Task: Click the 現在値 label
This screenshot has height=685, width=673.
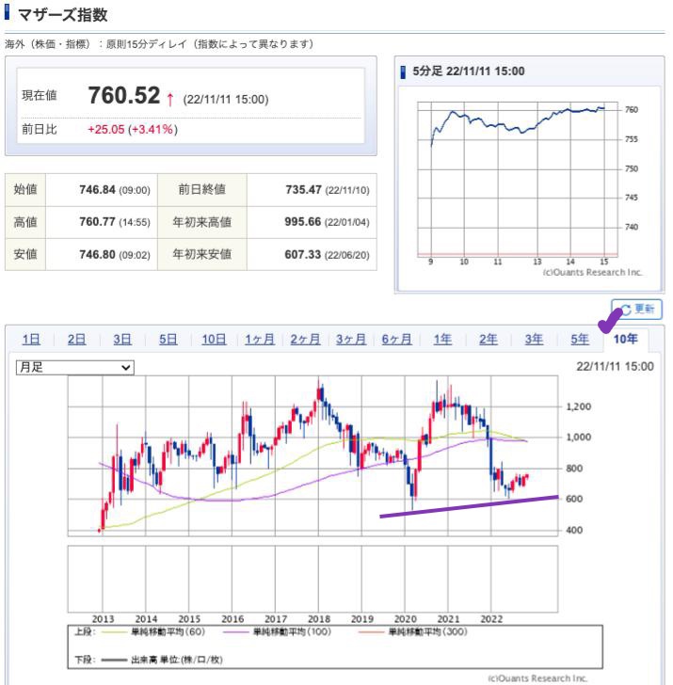Action: click(x=40, y=95)
